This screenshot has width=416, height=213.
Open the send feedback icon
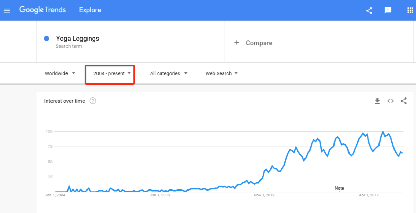(x=388, y=10)
